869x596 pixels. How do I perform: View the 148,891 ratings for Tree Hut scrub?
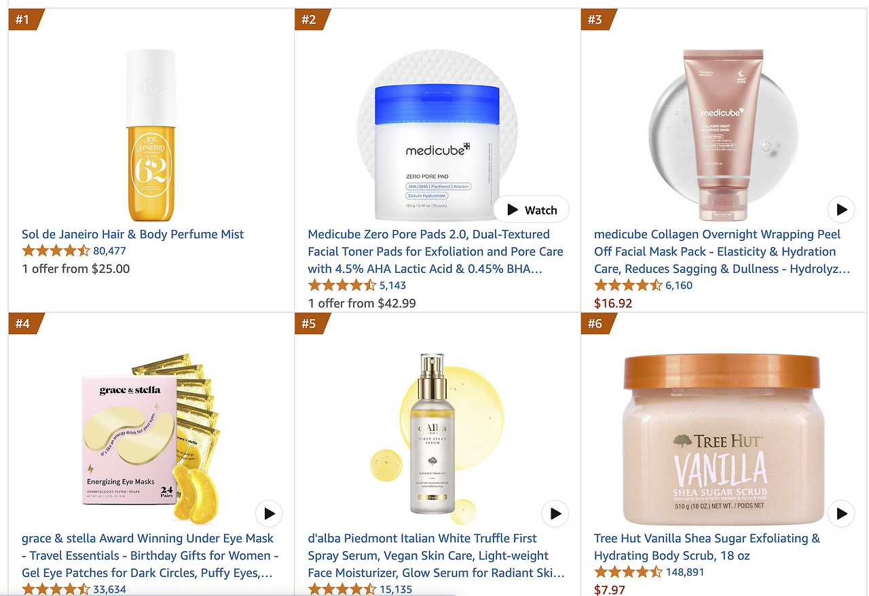pos(685,572)
